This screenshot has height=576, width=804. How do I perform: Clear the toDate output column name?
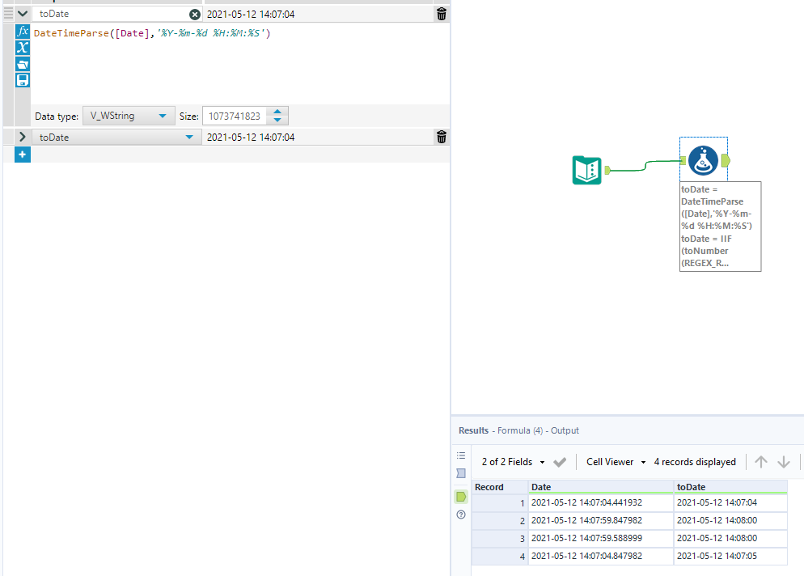[194, 15]
